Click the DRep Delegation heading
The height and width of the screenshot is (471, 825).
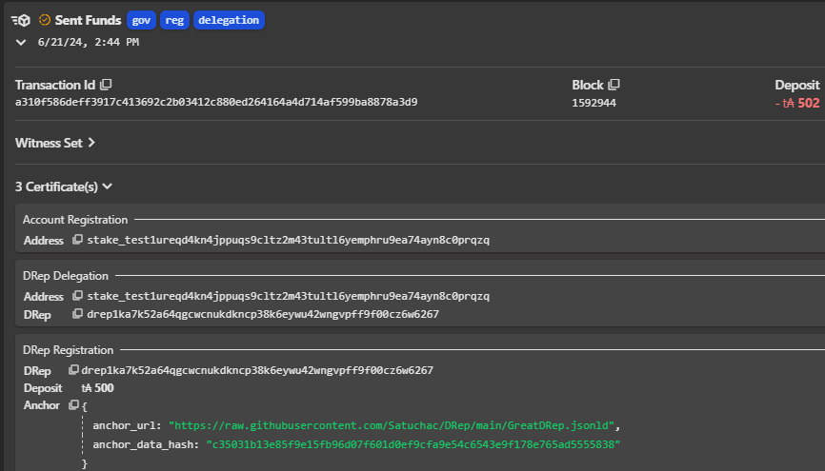coord(65,276)
